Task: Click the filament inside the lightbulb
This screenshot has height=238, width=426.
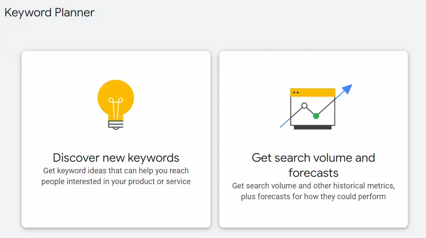Action: 116,107
